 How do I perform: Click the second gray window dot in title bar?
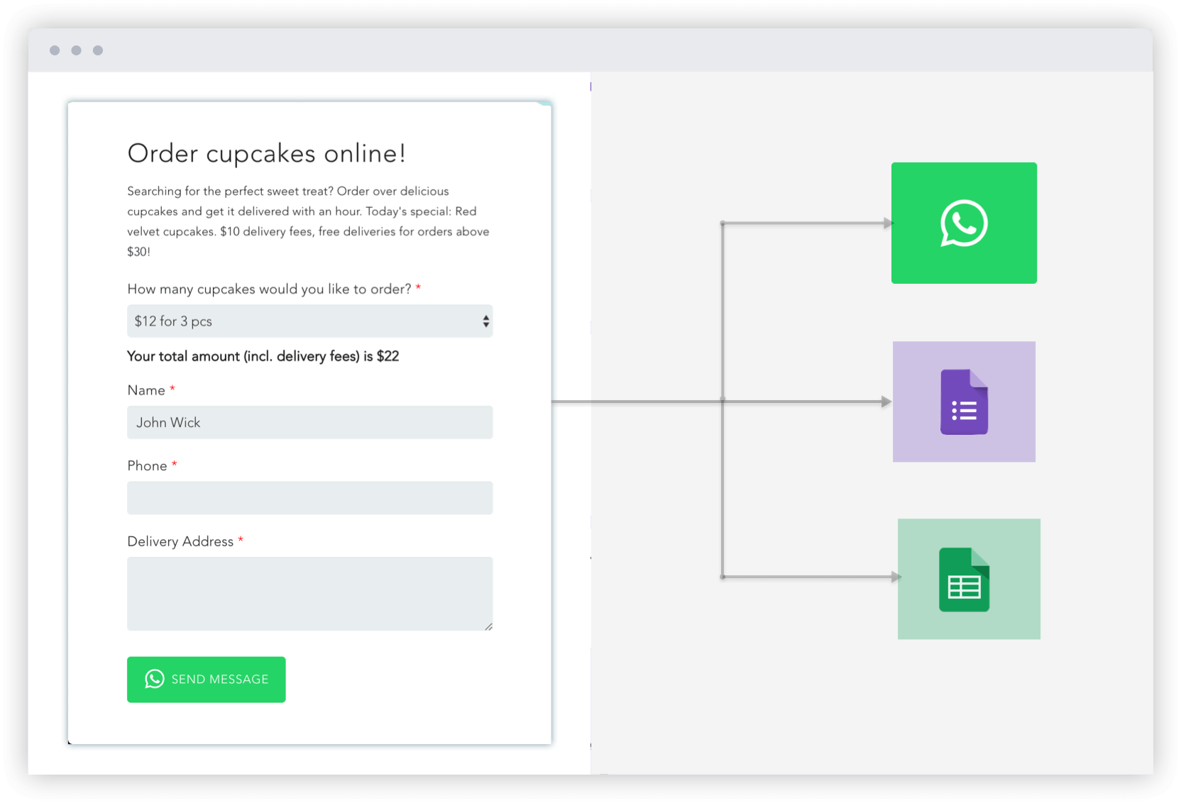pyautogui.click(x=76, y=50)
